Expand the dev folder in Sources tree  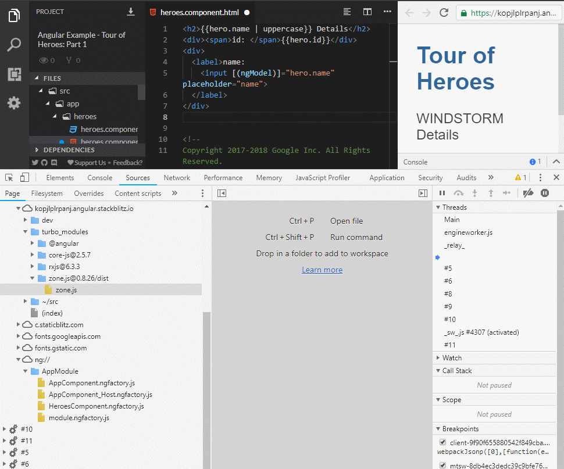click(x=25, y=220)
